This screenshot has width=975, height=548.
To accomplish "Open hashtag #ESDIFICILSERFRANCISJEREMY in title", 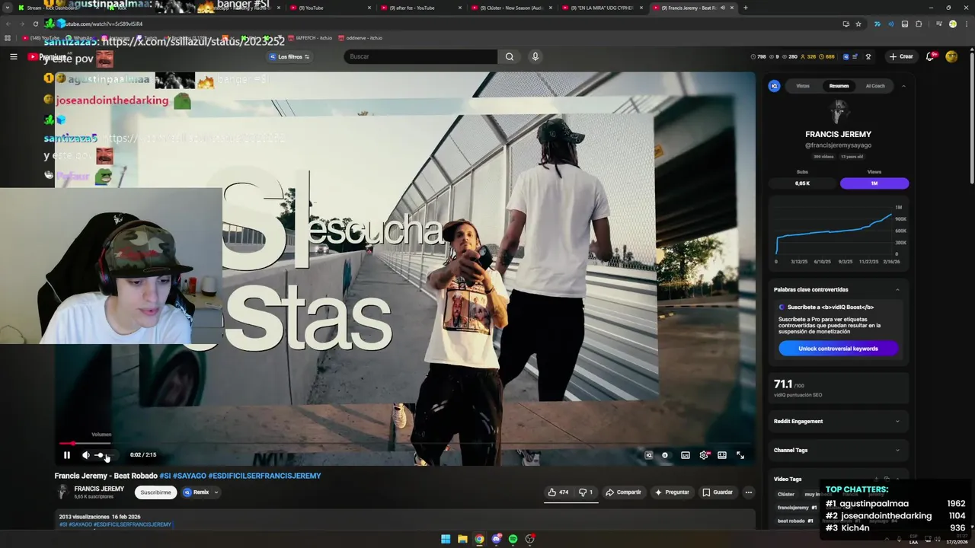I will [x=264, y=476].
